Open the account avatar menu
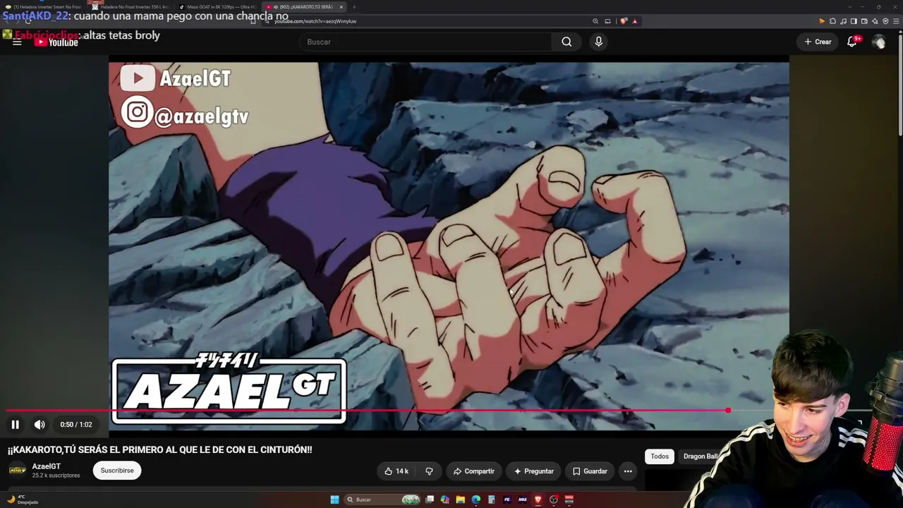The height and width of the screenshot is (508, 903). pyautogui.click(x=878, y=42)
